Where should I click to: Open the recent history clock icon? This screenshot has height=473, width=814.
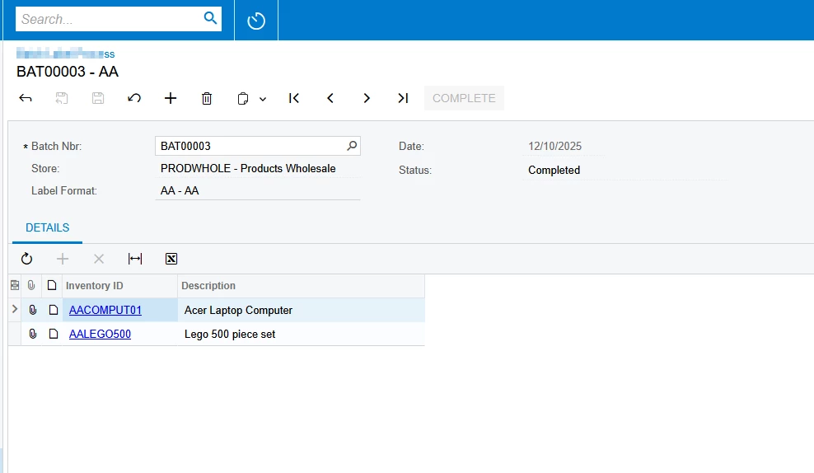pyautogui.click(x=256, y=21)
